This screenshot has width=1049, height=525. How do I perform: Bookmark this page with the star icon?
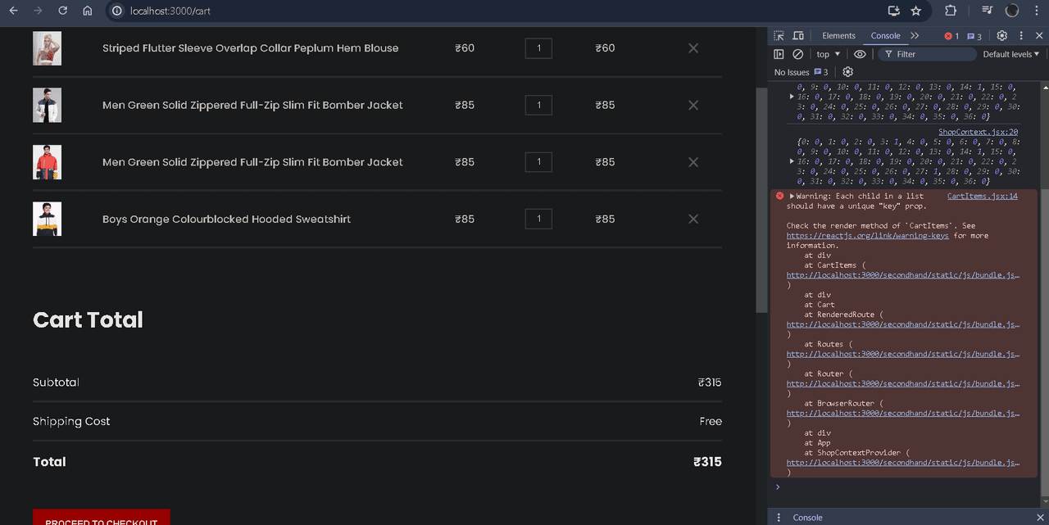916,11
